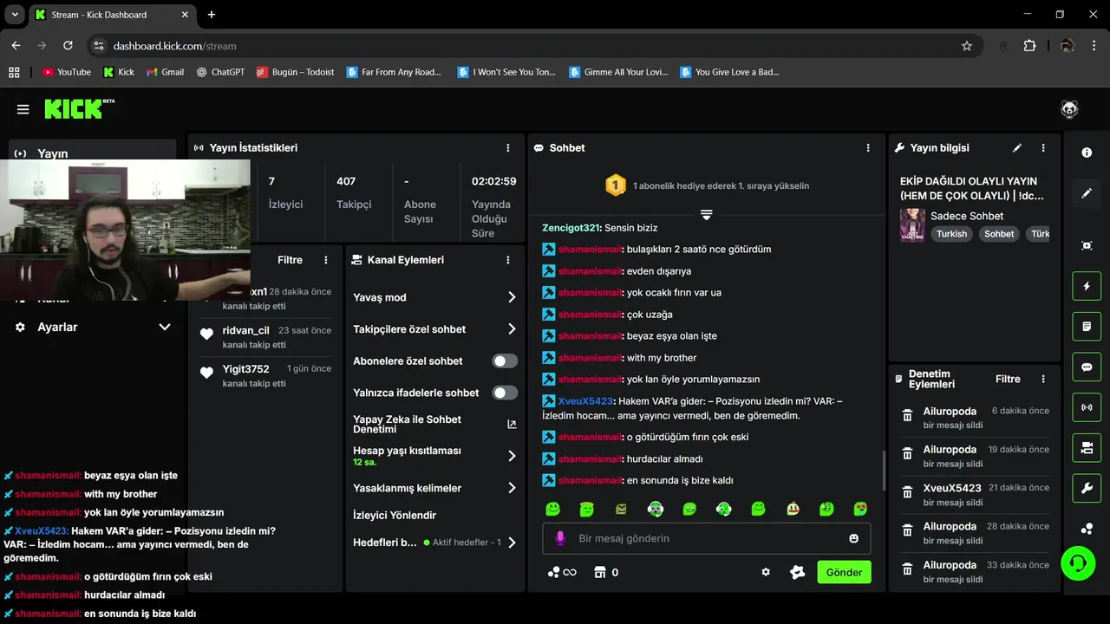Open Yayın bilgisi three-dot menu
The width and height of the screenshot is (1110, 624).
[1043, 148]
